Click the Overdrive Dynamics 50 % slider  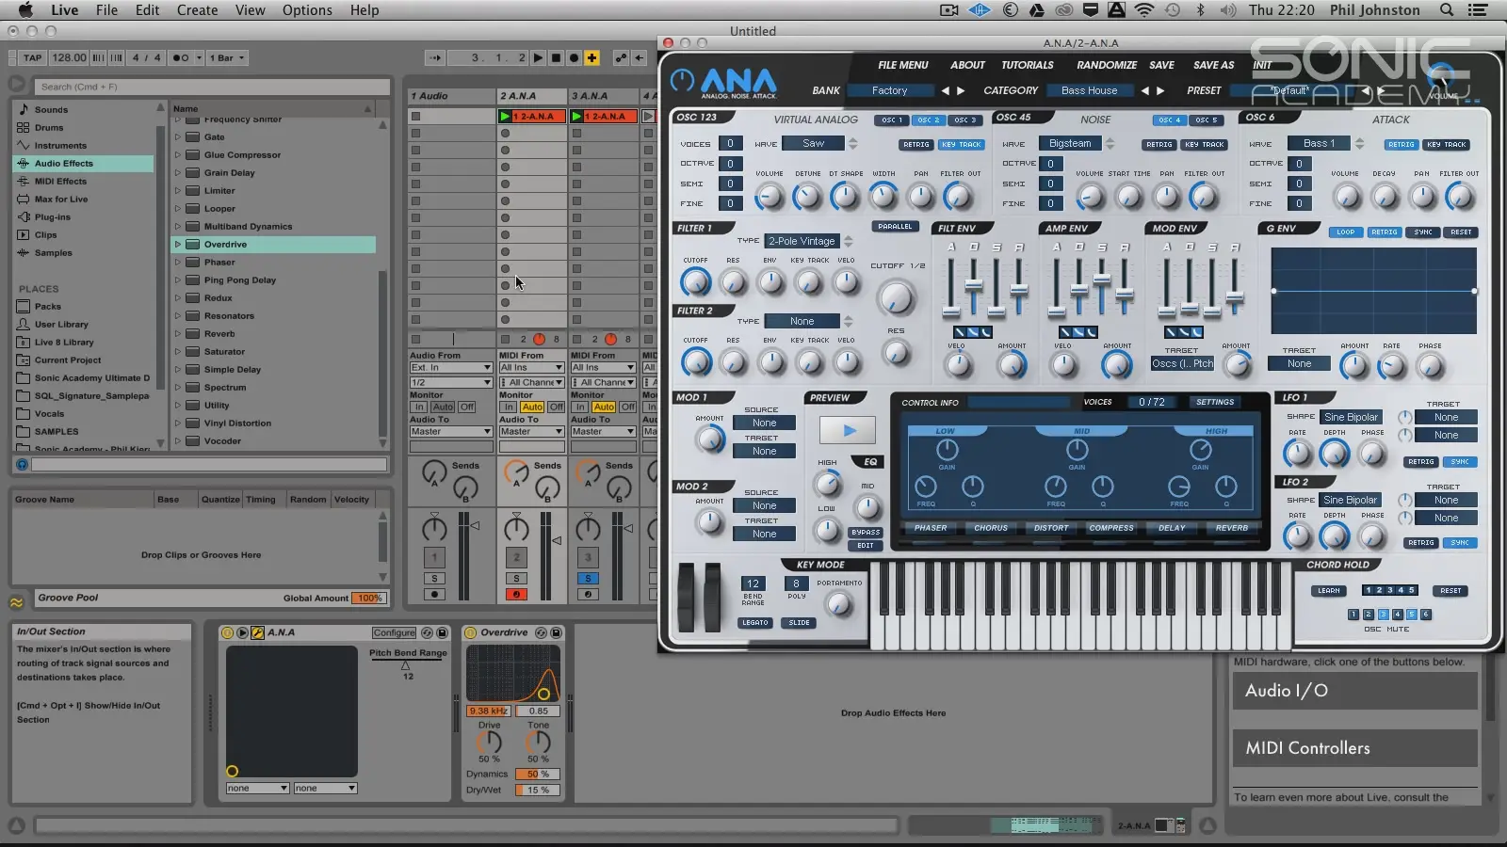pyautogui.click(x=538, y=774)
